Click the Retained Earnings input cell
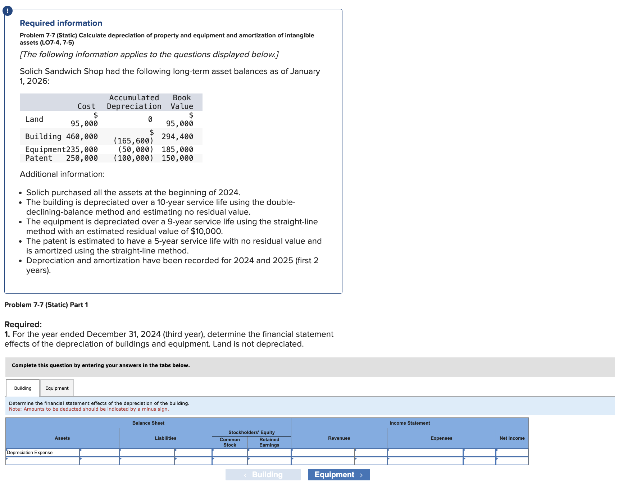Viewport: 641px width, 489px height. click(x=270, y=452)
